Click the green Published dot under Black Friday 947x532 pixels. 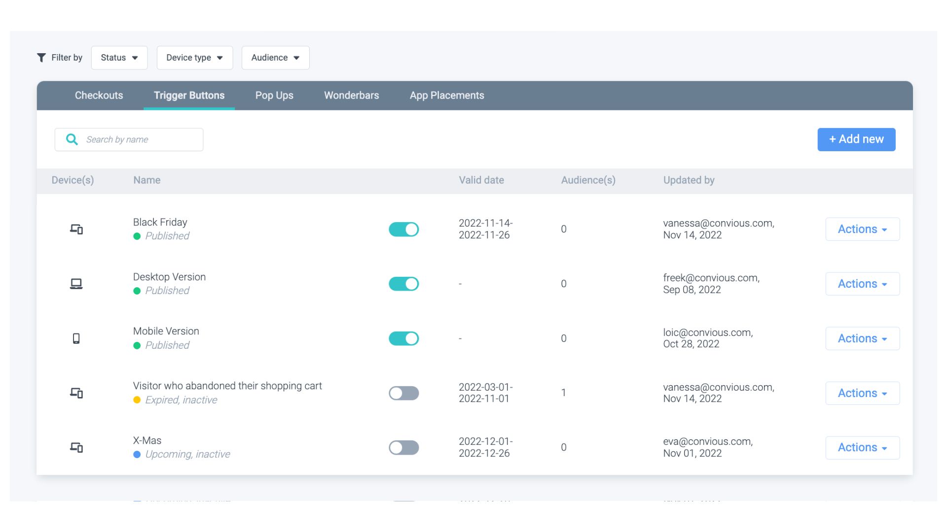tap(137, 236)
